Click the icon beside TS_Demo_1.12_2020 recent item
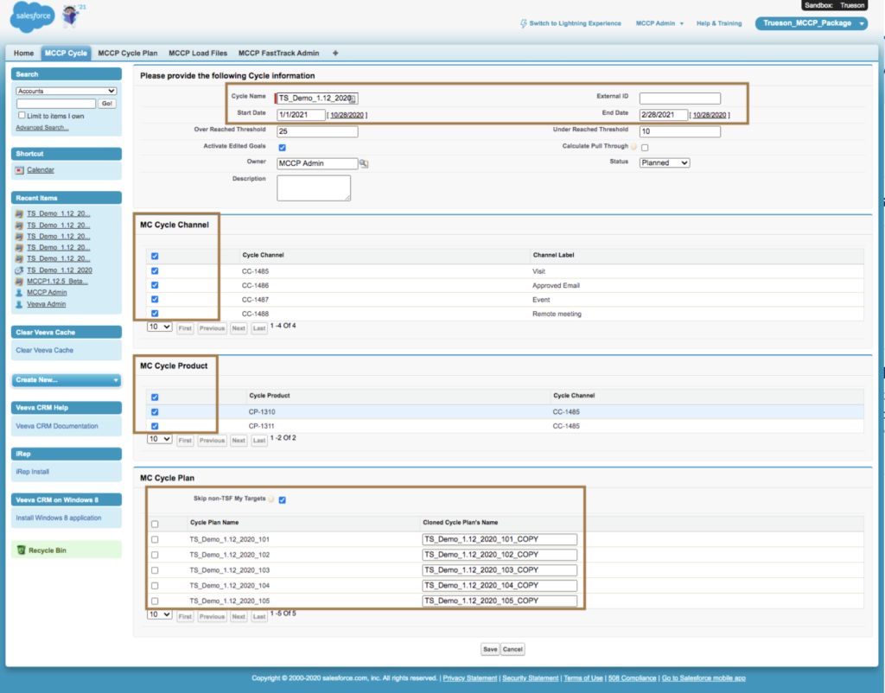Image resolution: width=885 pixels, height=693 pixels. pos(19,270)
